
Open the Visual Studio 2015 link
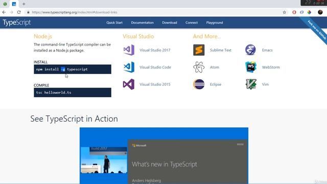(155, 84)
